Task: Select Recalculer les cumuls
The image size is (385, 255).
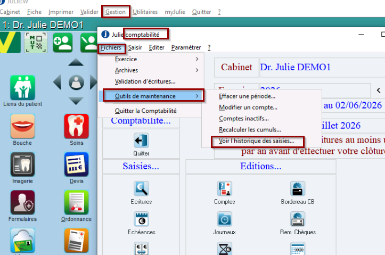Action: click(262, 129)
